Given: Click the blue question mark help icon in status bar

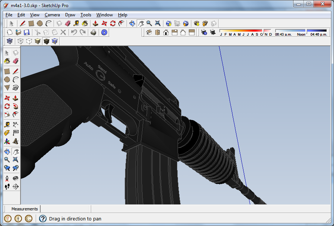Looking at the screenshot, I should coord(43,219).
